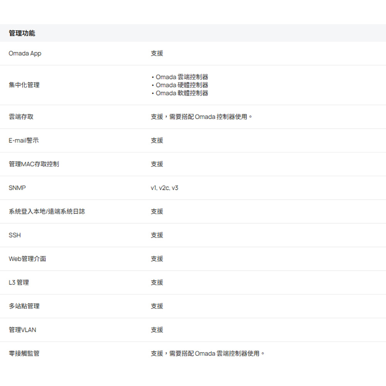The width and height of the screenshot is (386, 386).
Task: Click the v1, v2c, v3 SNMP value
Action: coord(164,188)
